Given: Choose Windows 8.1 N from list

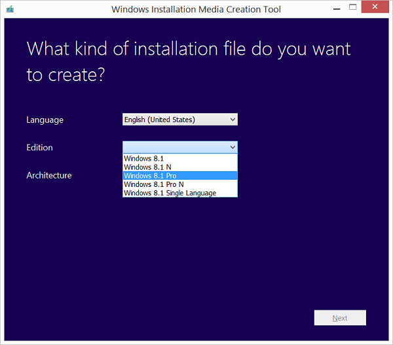Looking at the screenshot, I should 180,167.
